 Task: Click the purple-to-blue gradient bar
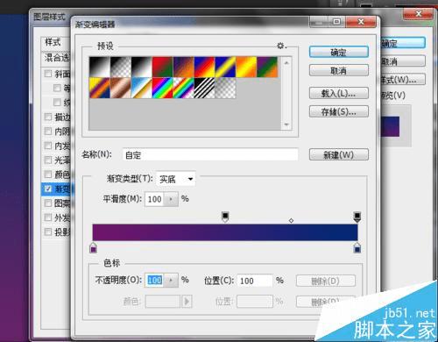point(225,232)
